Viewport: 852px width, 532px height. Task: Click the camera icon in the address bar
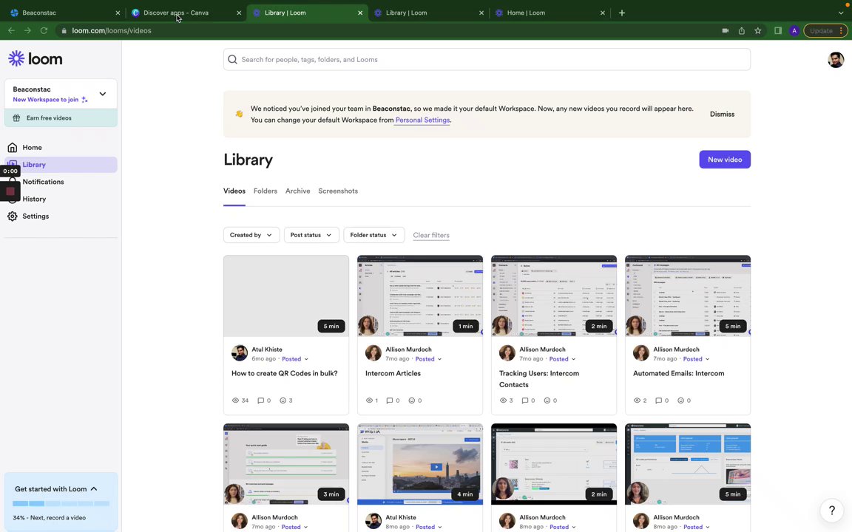tap(725, 30)
